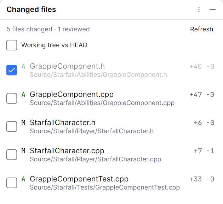This screenshot has width=223, height=204.
Task: Click path Source/Starfall/Abilities/GrappleComponent.cpp
Action: [x=102, y=103]
